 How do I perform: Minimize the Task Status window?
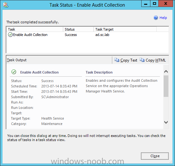(146, 4)
